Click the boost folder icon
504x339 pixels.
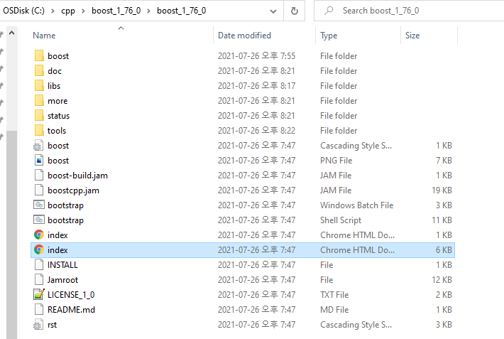click(x=39, y=55)
